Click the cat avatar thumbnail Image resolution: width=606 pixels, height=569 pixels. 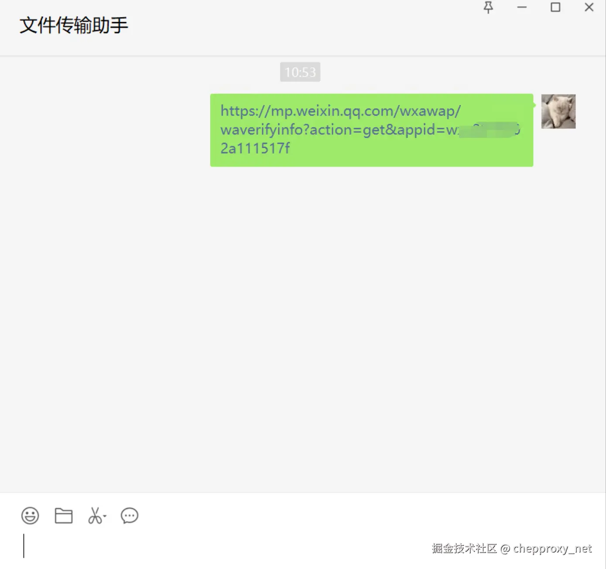(x=558, y=112)
